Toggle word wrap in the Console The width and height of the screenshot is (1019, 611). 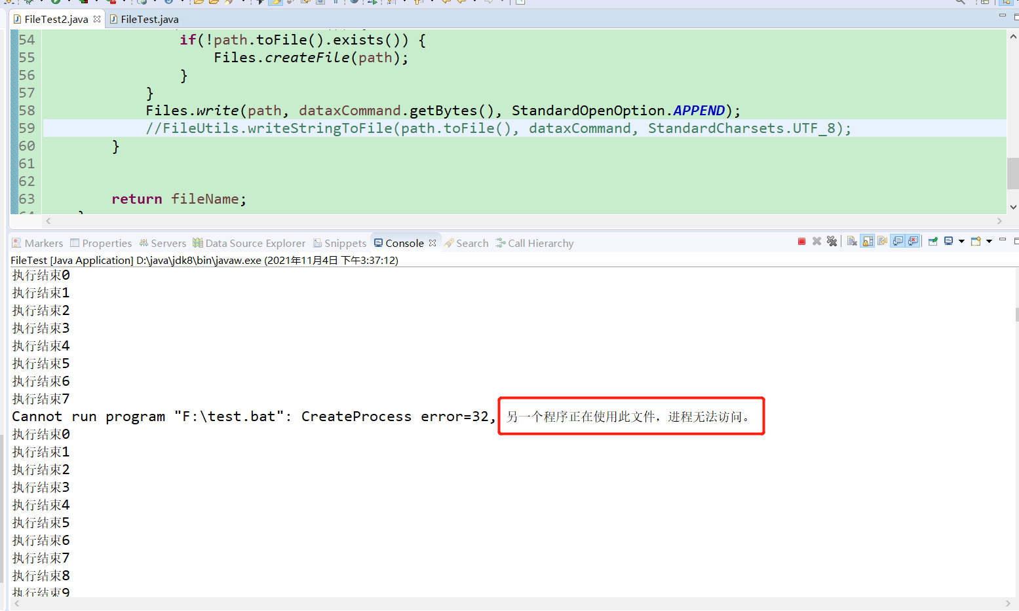click(x=882, y=242)
